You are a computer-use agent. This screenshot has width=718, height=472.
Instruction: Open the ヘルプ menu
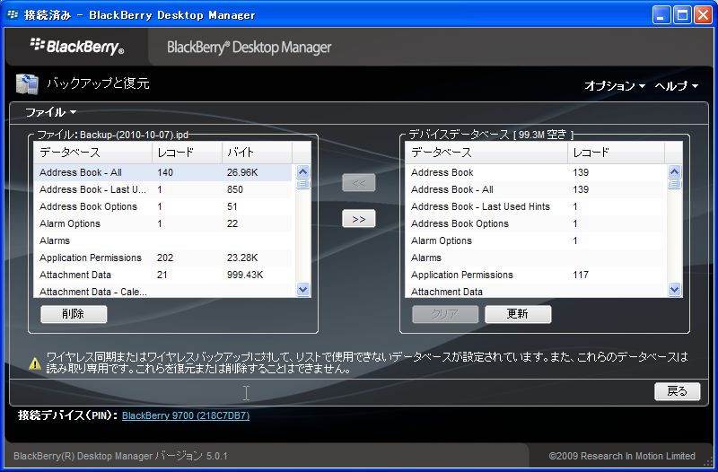tap(676, 86)
